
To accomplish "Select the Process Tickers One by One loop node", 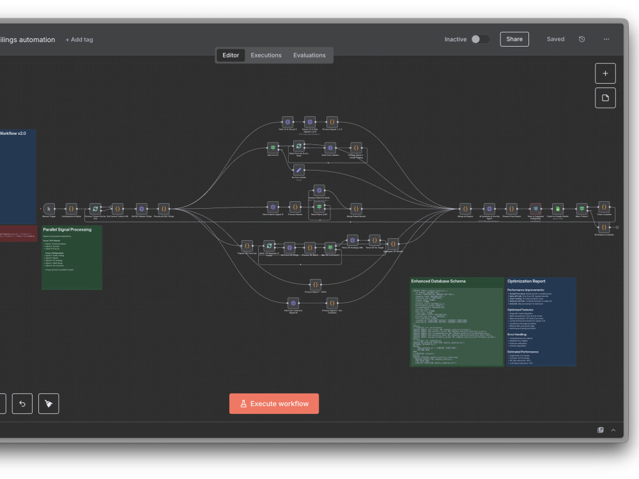I will pos(95,209).
